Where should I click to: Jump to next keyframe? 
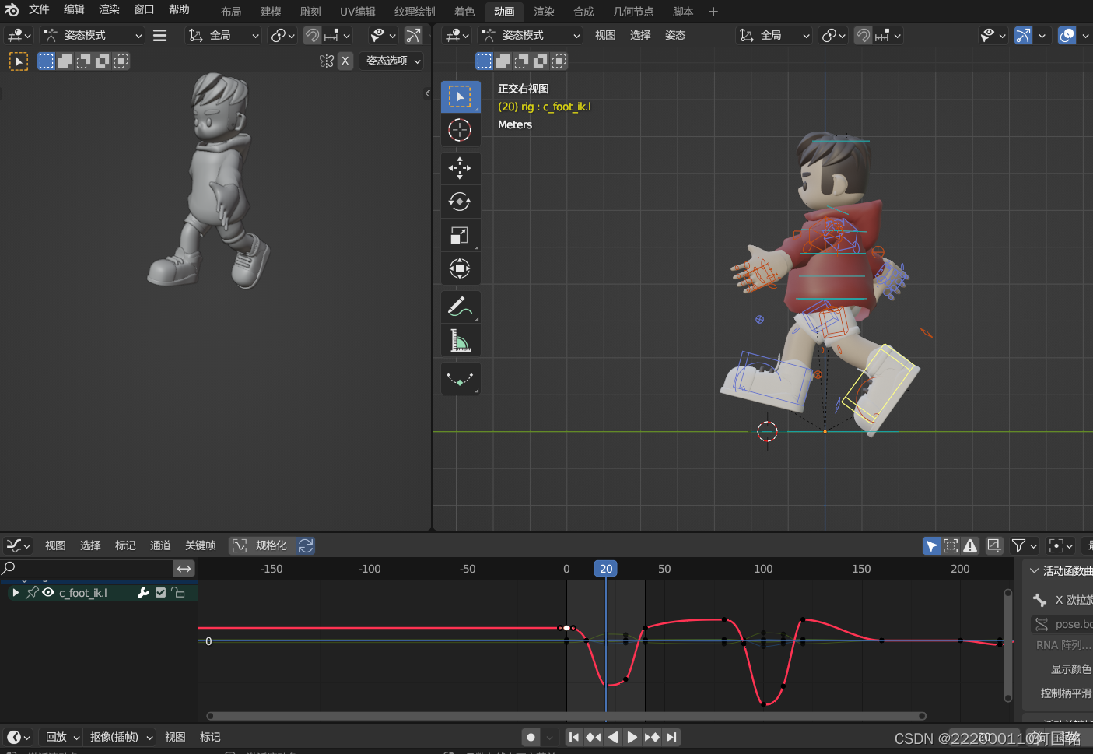pos(652,737)
